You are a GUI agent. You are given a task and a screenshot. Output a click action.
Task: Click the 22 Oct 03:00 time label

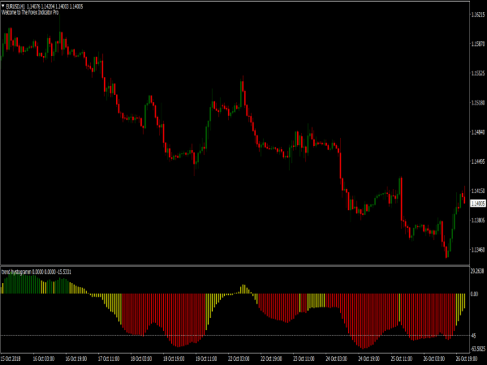tap(239, 359)
